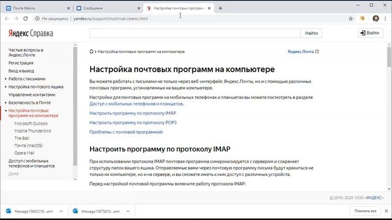This screenshot has height=220, width=392.
Task: Open the Яндекс.Почта external link
Action: pyautogui.click(x=303, y=51)
